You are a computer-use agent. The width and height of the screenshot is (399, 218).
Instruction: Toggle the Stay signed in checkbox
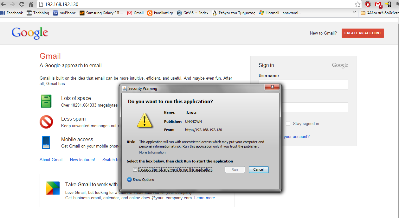288,123
